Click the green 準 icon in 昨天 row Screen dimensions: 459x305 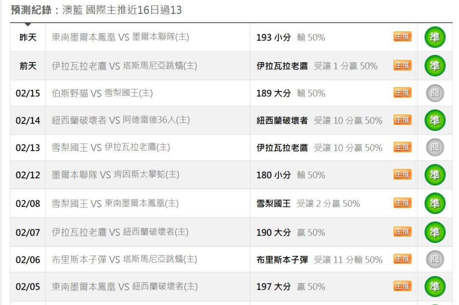click(x=435, y=37)
